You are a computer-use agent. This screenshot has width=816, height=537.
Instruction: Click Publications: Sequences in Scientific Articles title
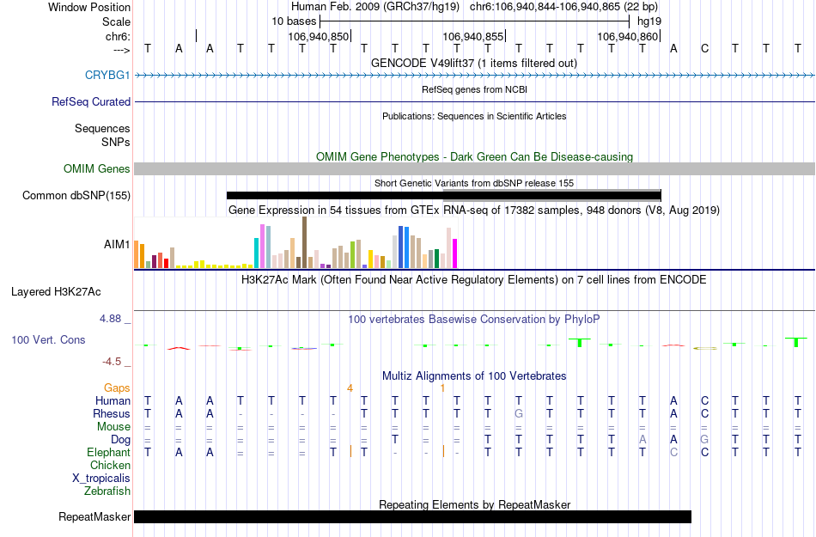(x=474, y=116)
